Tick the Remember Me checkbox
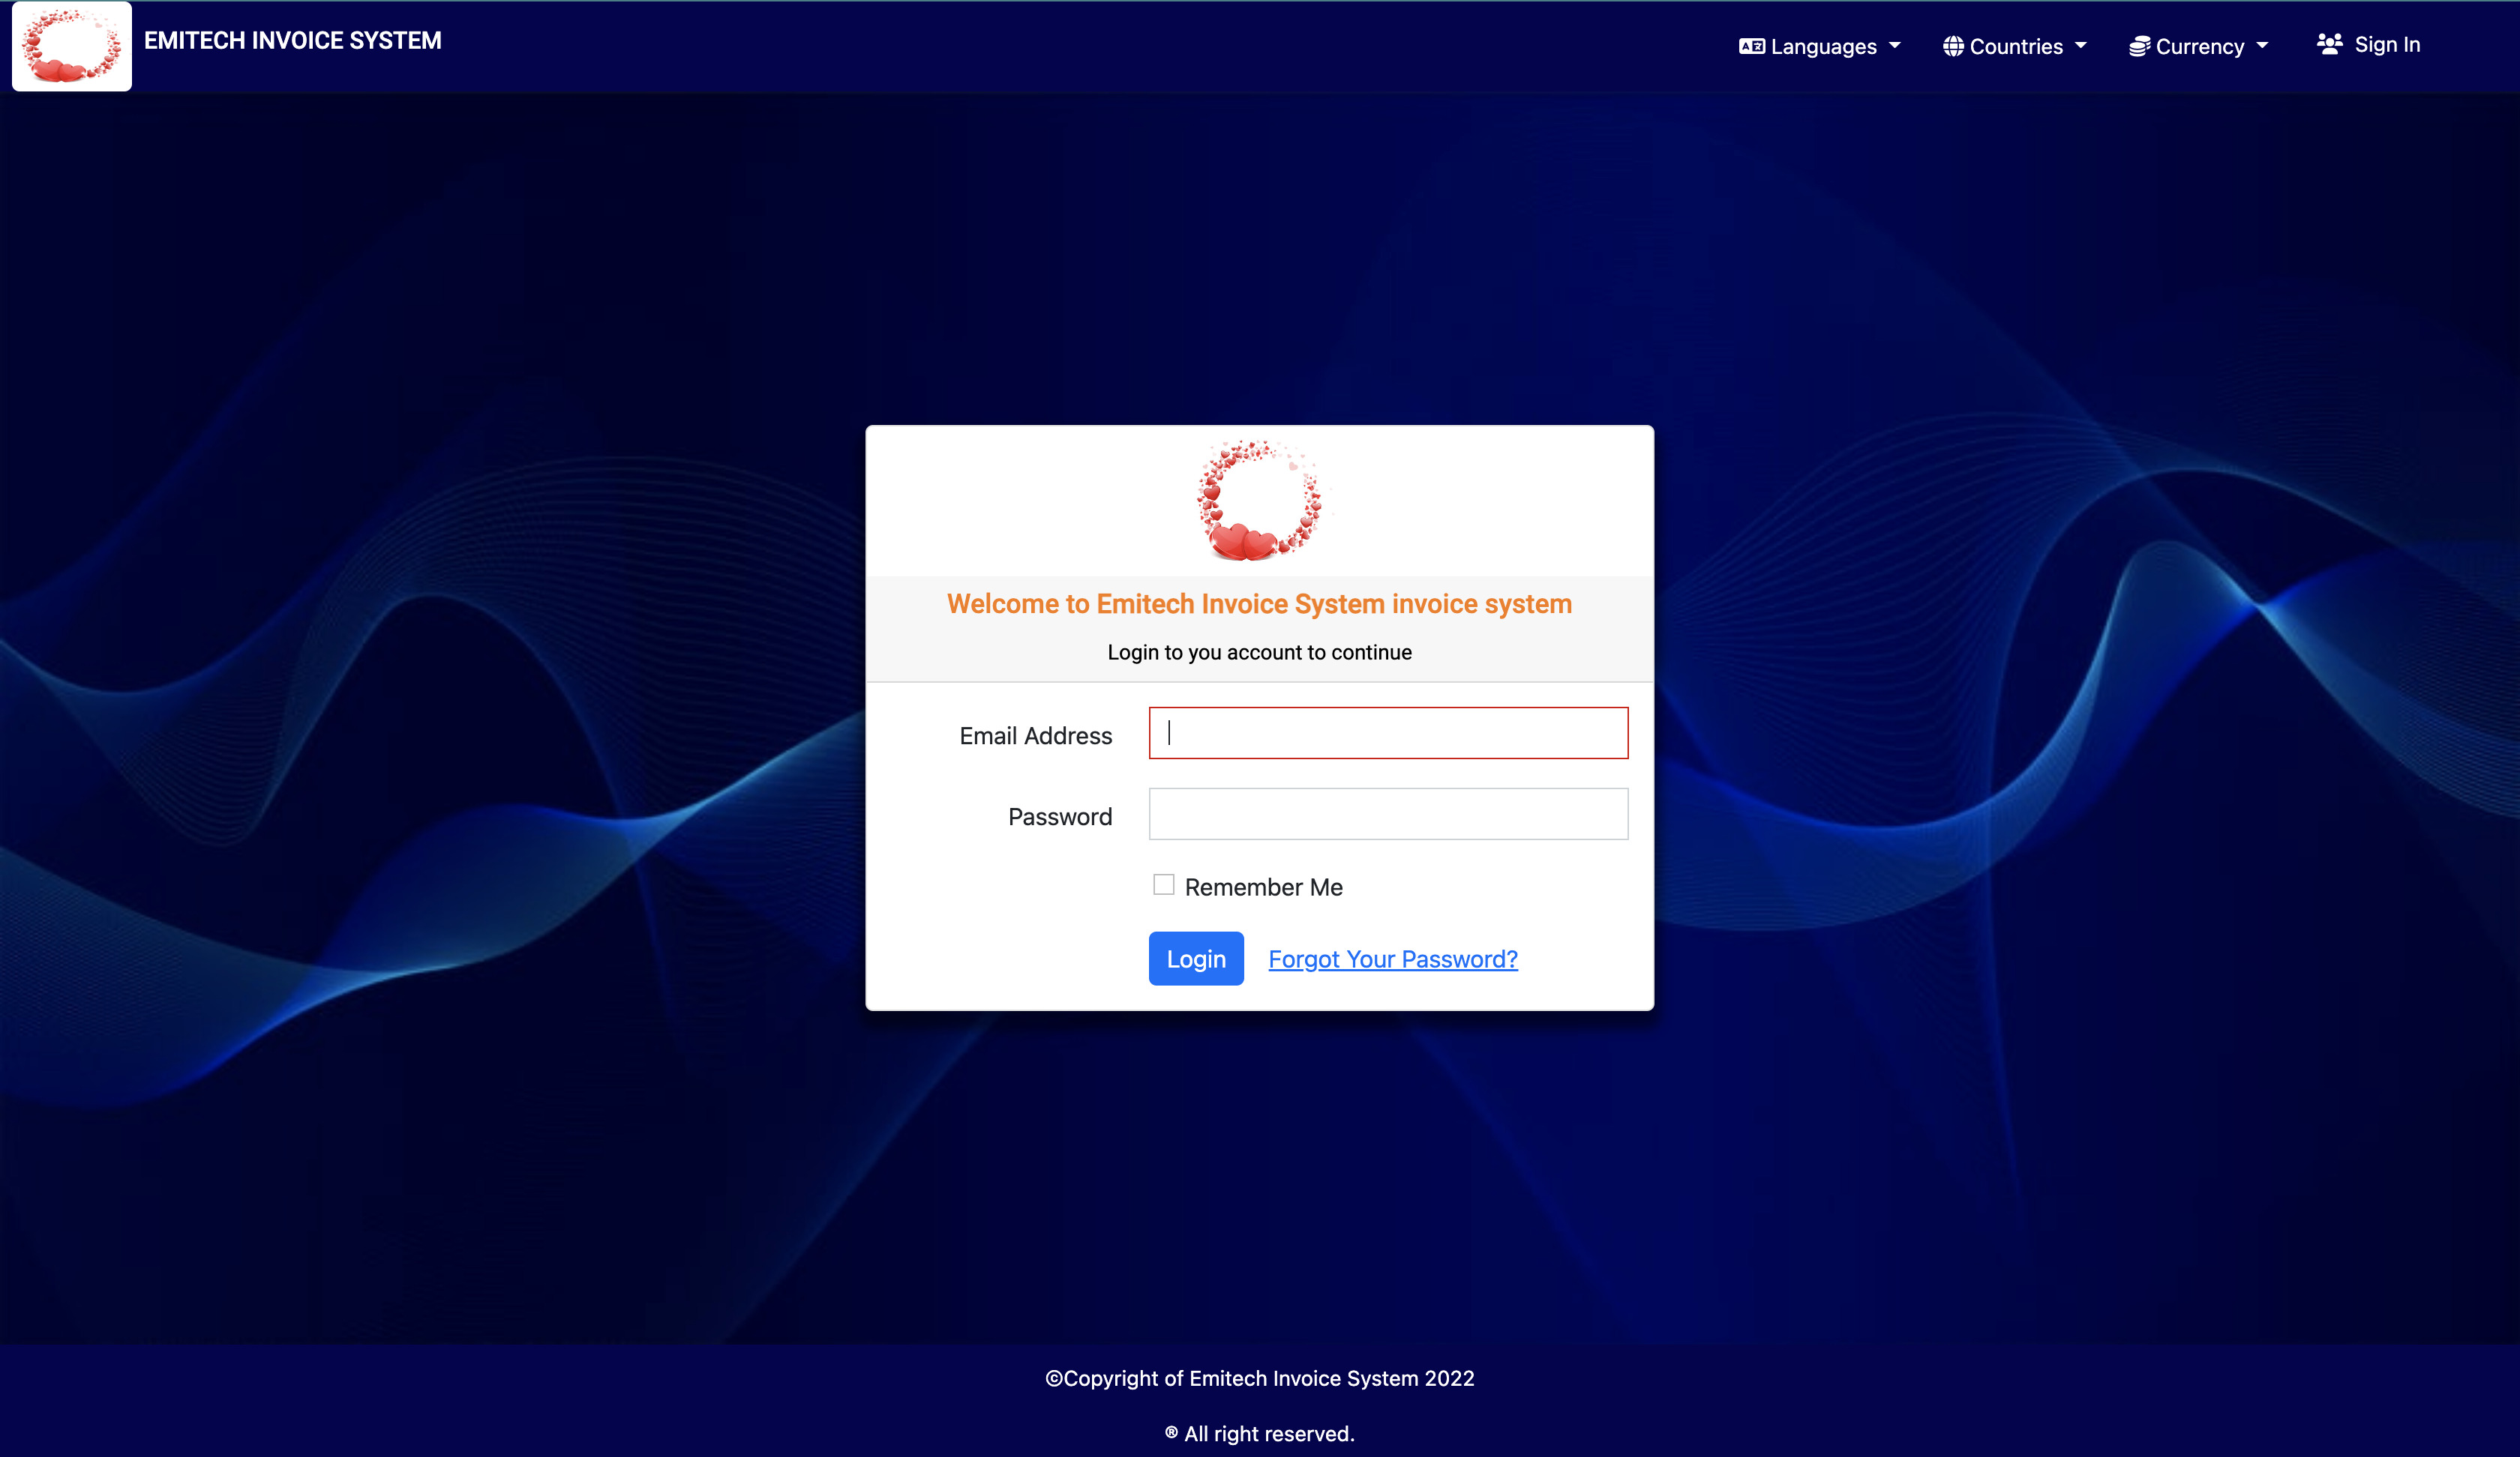The height and width of the screenshot is (1457, 2520). (1163, 884)
